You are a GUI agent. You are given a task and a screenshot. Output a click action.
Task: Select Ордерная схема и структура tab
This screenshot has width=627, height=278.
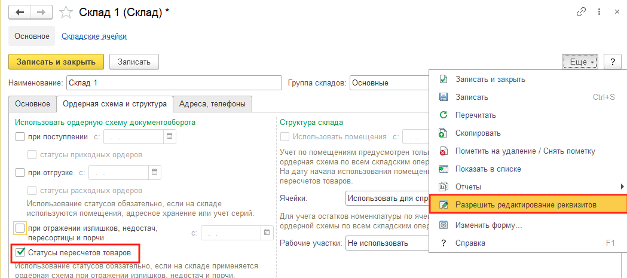point(115,104)
